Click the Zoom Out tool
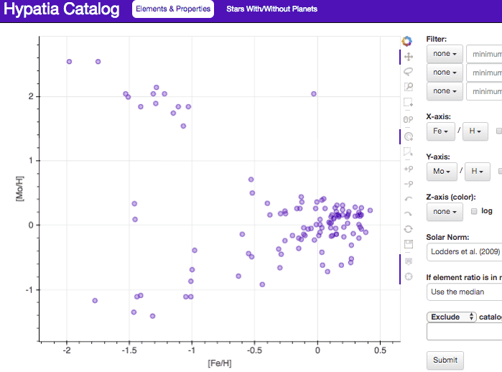Image resolution: width=502 pixels, height=372 pixels. [409, 184]
